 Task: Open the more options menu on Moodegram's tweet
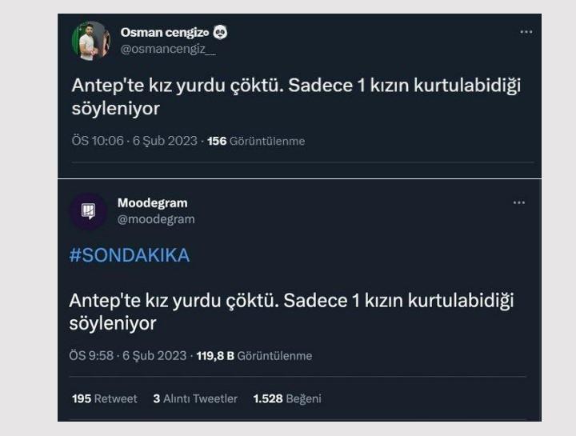519,203
